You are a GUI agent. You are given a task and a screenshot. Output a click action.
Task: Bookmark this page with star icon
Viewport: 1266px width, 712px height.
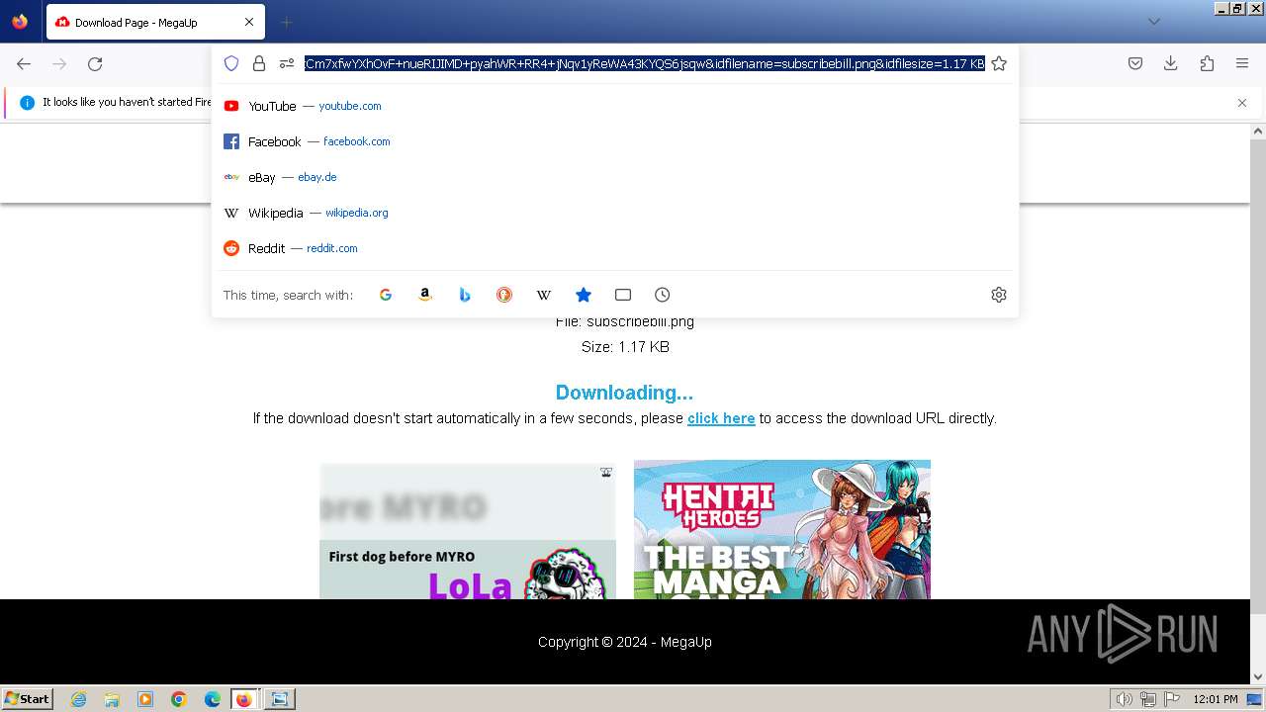click(999, 63)
